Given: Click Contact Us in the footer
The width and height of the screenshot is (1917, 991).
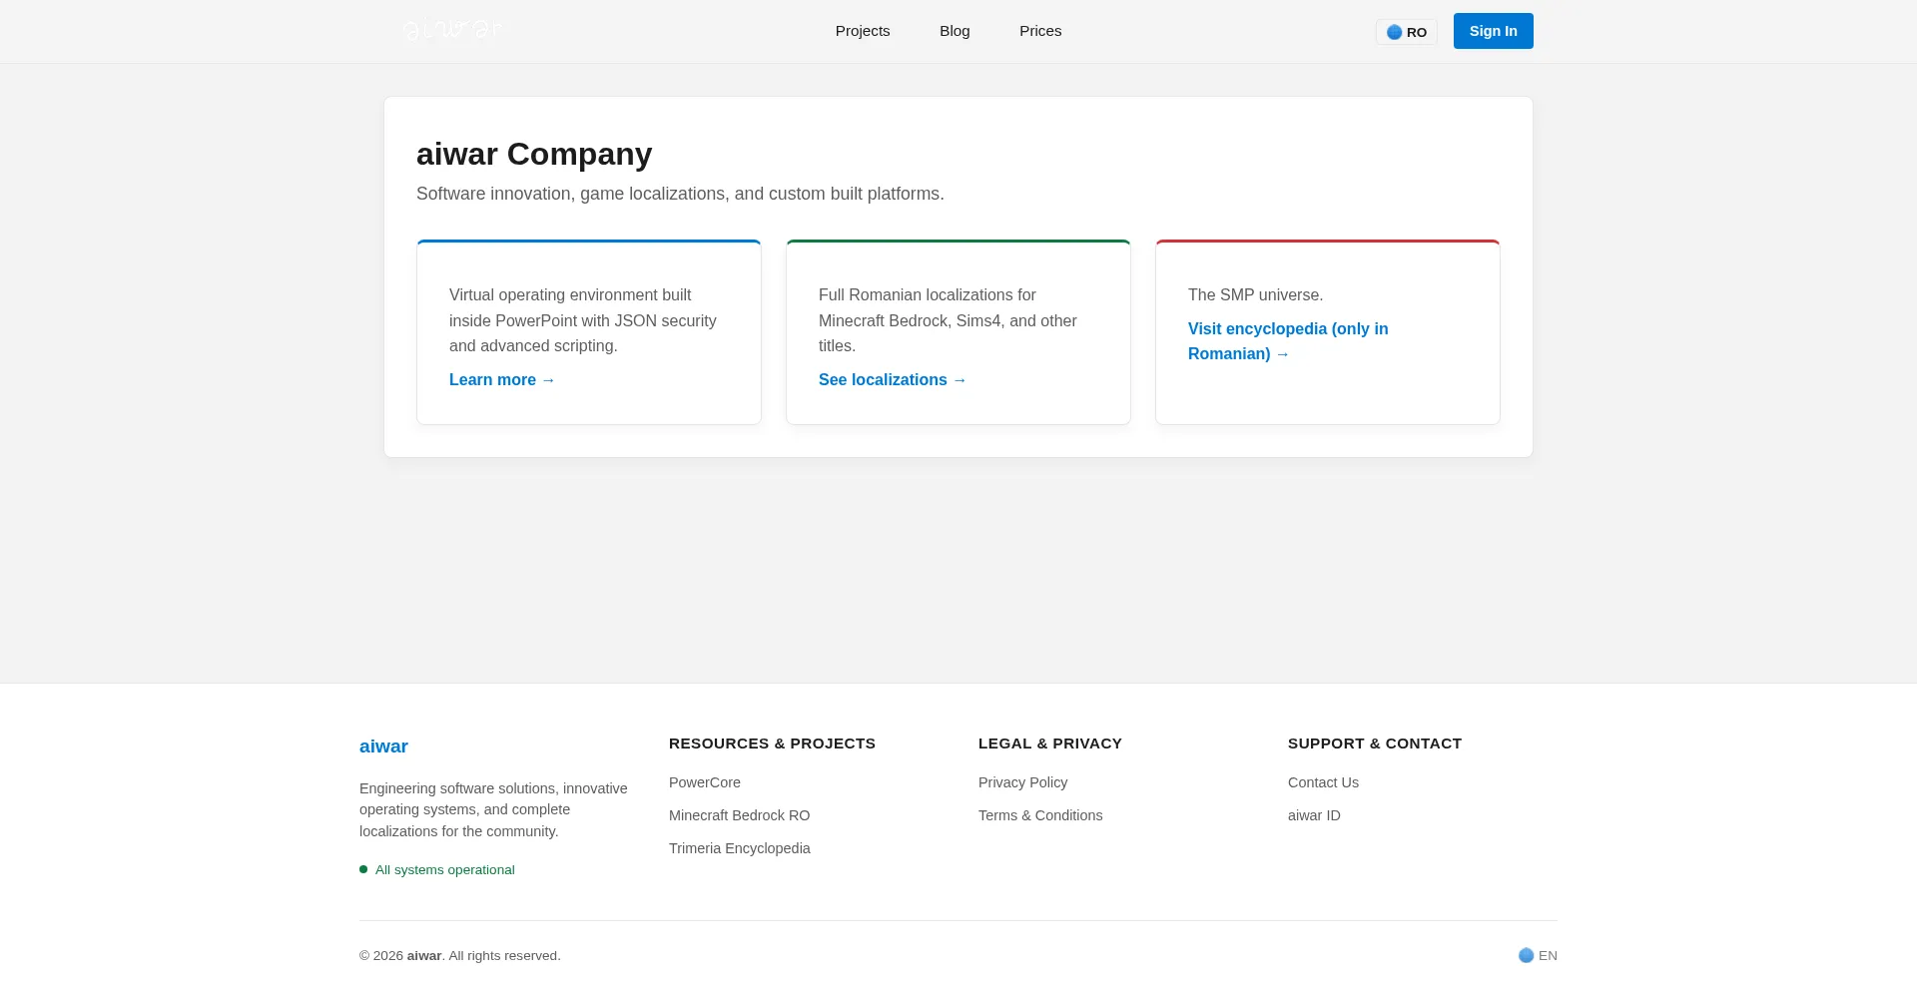Looking at the screenshot, I should pos(1323,782).
